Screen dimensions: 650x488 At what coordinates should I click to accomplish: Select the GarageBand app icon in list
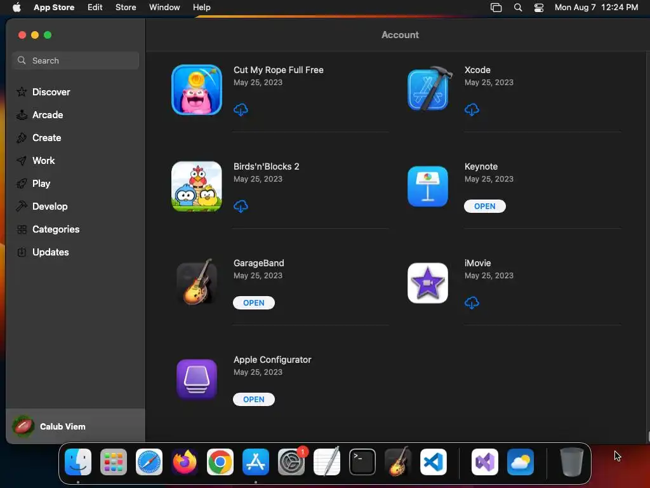(x=197, y=282)
